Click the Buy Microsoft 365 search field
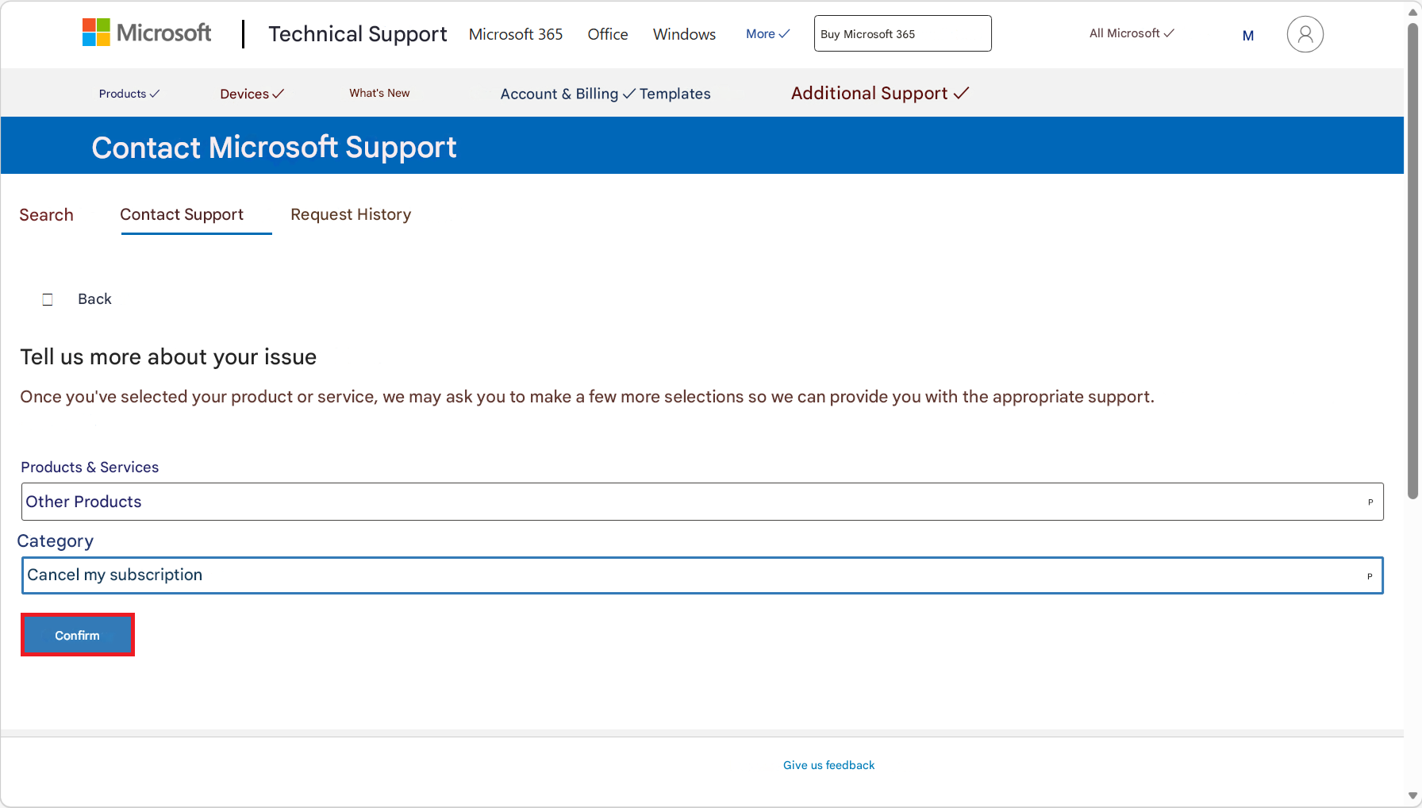Viewport: 1422px width, 808px height. pyautogui.click(x=901, y=33)
